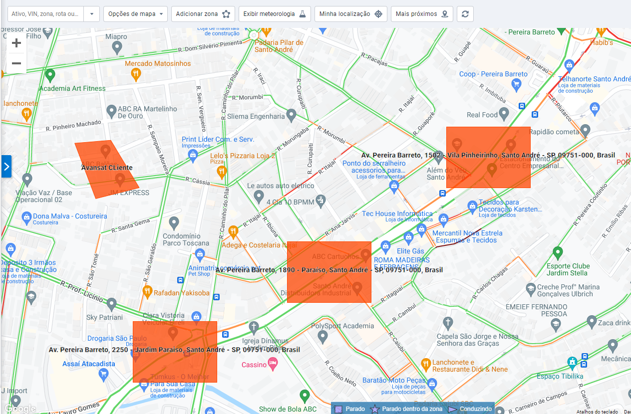The height and width of the screenshot is (414, 631).
Task: Click the Parado legend item
Action: (350, 409)
